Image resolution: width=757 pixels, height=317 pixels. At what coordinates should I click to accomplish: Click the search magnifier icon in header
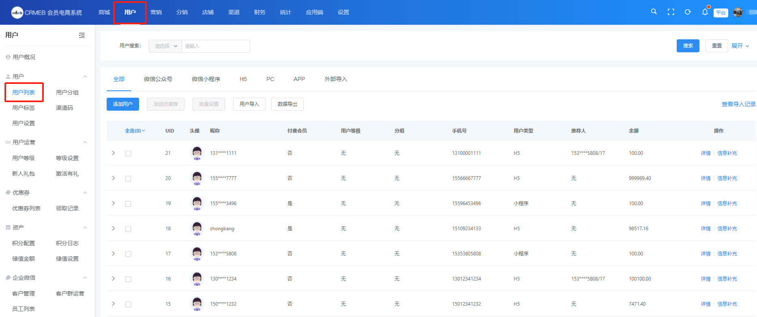click(654, 12)
